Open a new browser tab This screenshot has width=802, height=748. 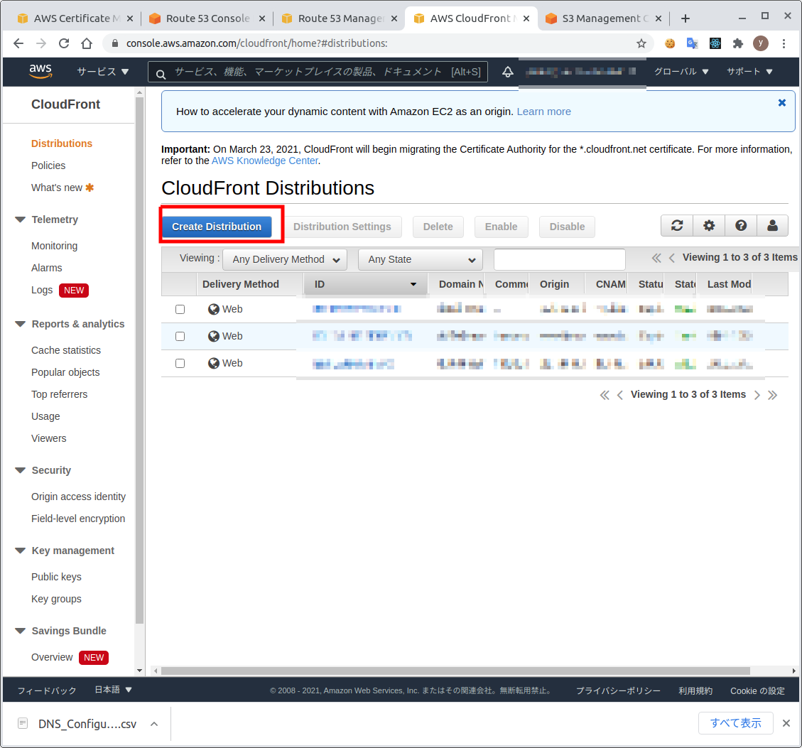click(686, 18)
